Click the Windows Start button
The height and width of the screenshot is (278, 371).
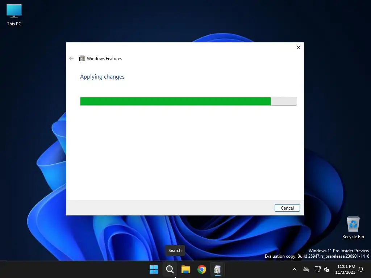click(154, 269)
